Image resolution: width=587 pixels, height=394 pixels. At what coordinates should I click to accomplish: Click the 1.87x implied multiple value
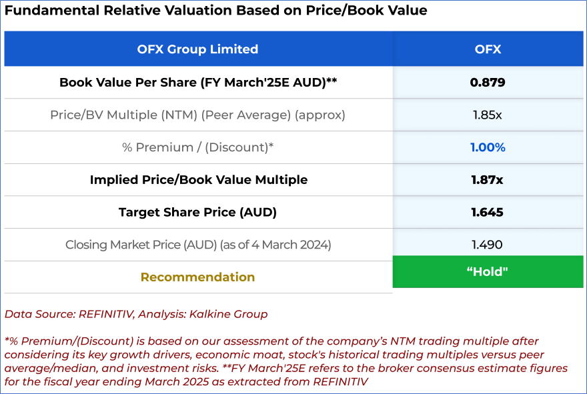coord(488,180)
